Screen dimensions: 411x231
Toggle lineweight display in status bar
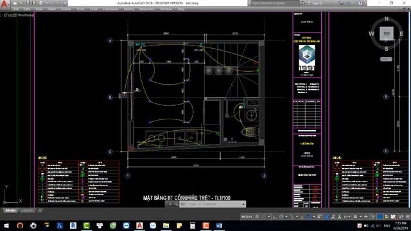[319, 217]
